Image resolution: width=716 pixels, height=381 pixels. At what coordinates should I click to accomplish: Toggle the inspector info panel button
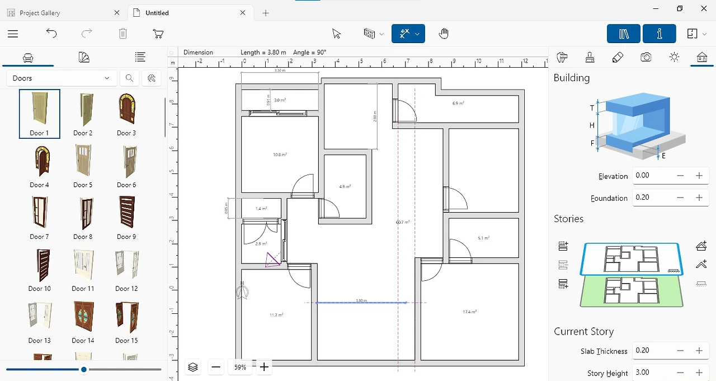pyautogui.click(x=660, y=34)
